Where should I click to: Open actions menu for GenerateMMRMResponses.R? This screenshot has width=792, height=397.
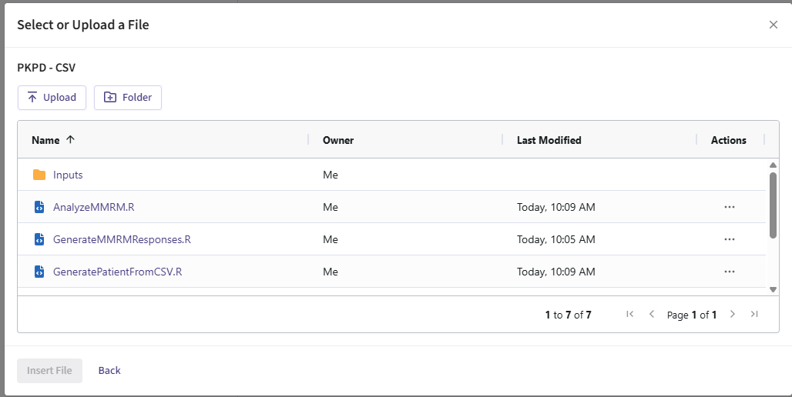click(729, 239)
